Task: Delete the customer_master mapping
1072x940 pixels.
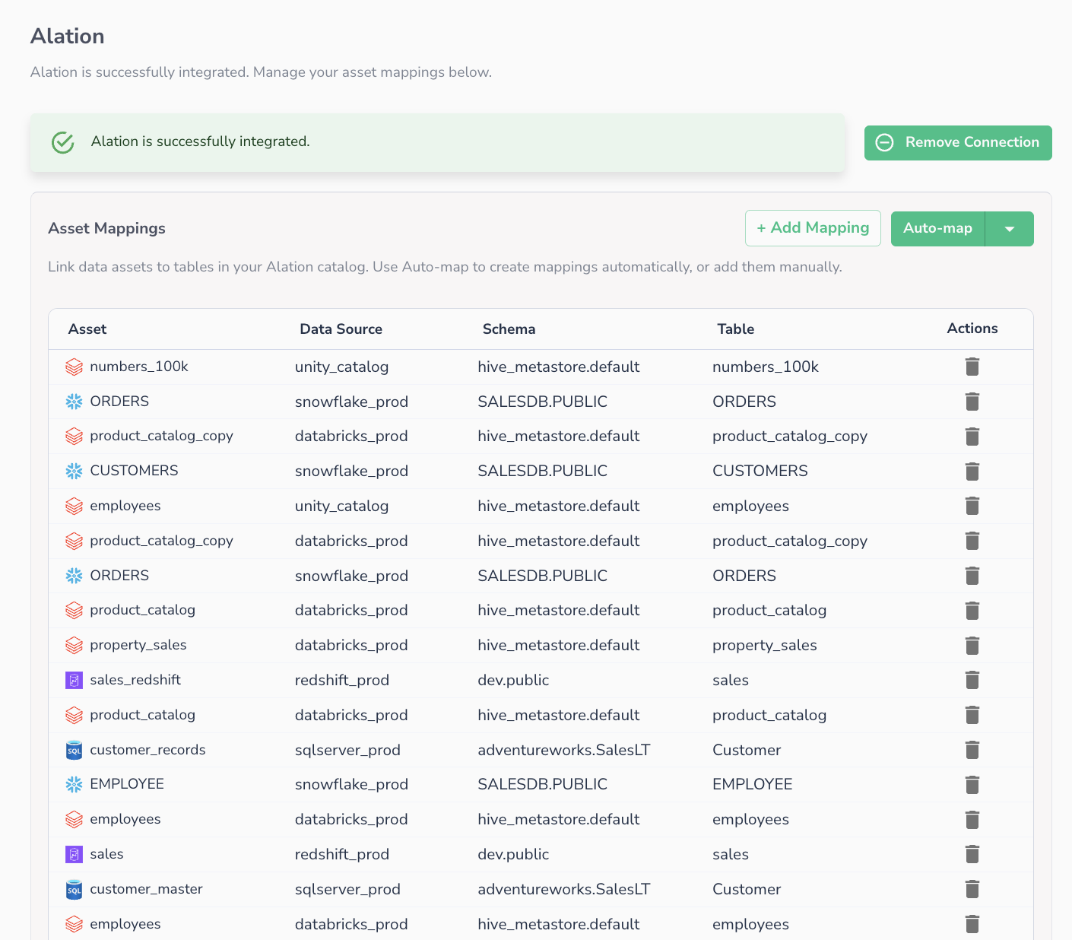Action: (x=972, y=889)
